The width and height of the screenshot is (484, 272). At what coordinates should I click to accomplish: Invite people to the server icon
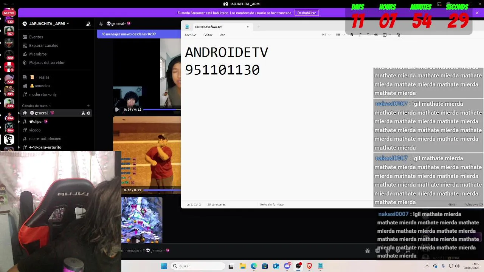click(x=88, y=23)
